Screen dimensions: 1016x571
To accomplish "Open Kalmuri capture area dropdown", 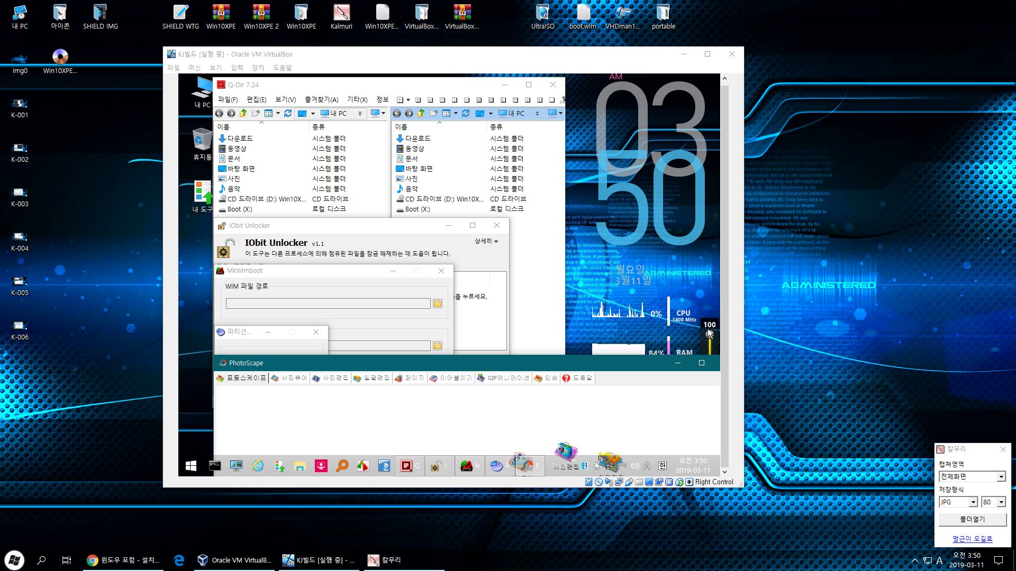I will [x=1001, y=477].
